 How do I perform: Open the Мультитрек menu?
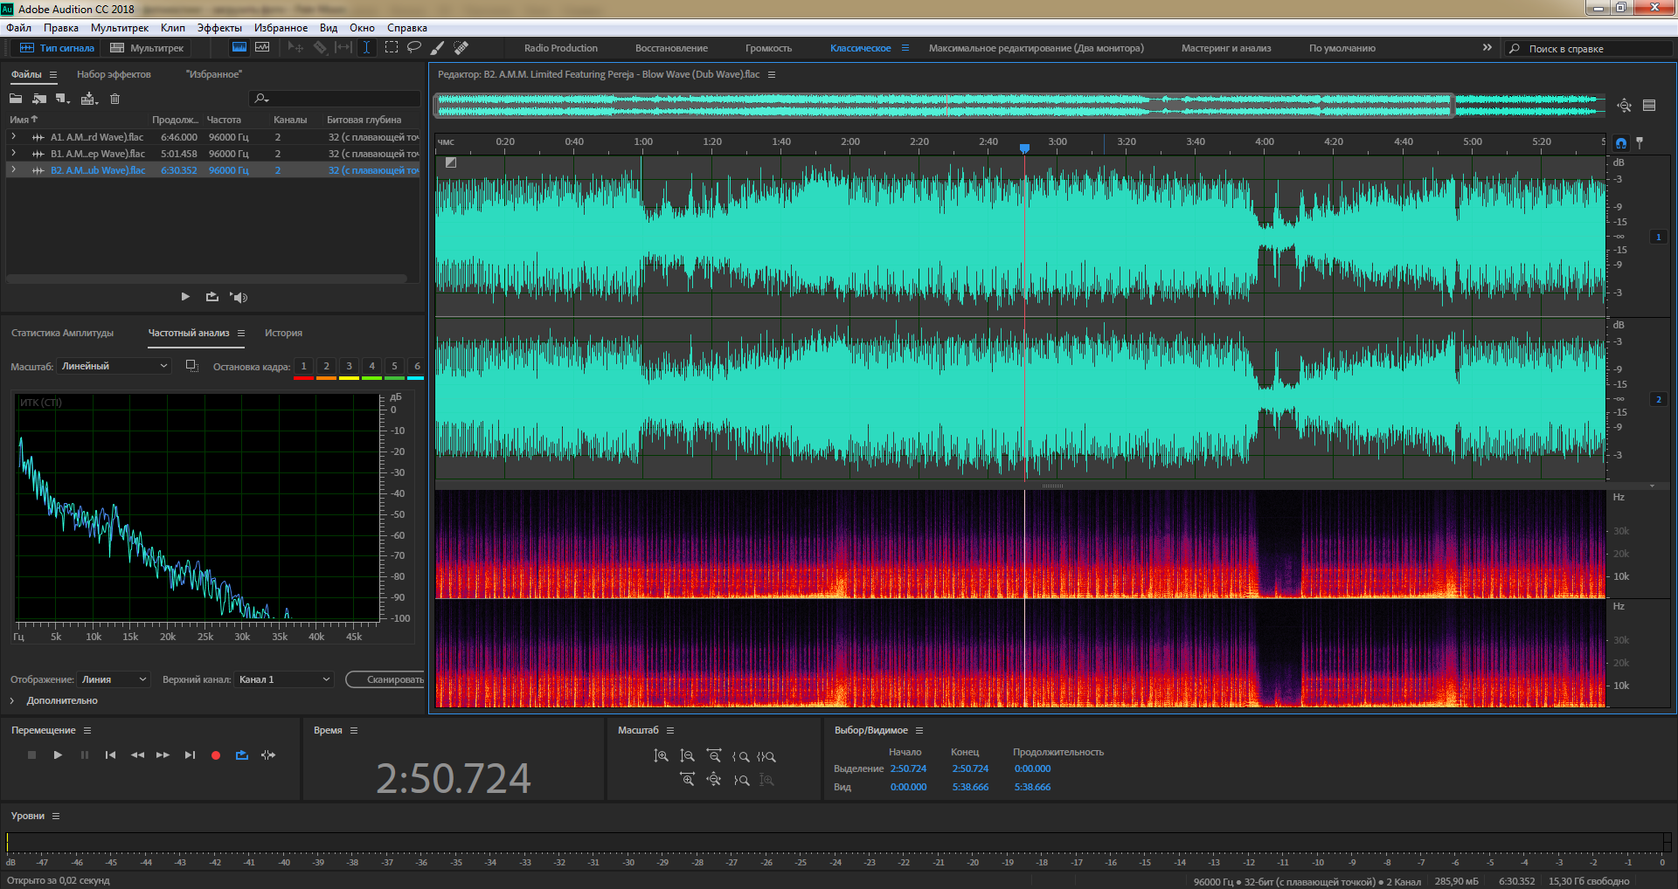pos(120,28)
